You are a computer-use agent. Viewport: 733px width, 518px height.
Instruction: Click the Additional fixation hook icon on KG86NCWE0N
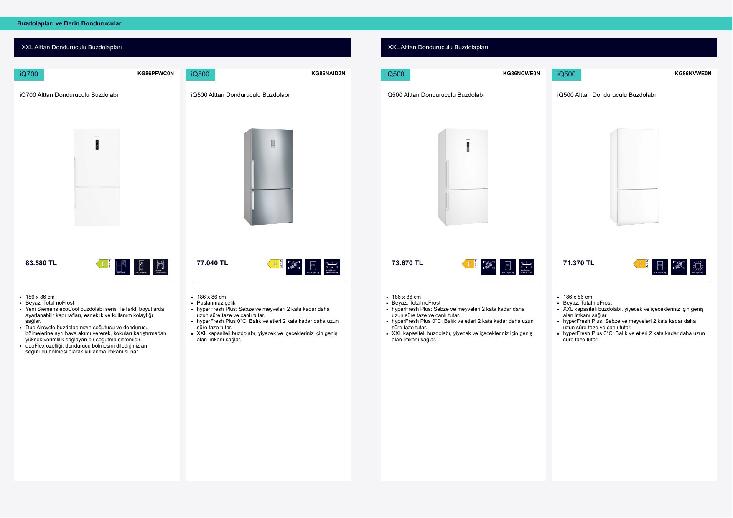(x=527, y=267)
